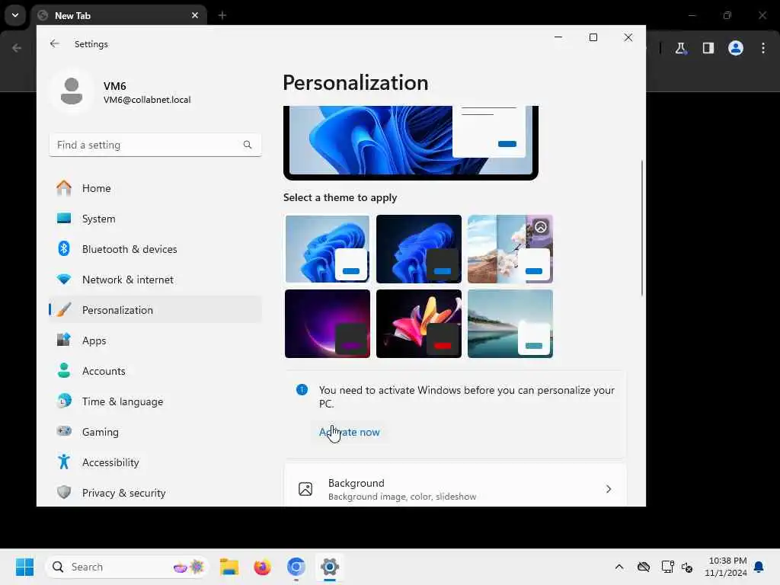Image resolution: width=780 pixels, height=585 pixels.
Task: Open System settings page
Action: tap(155, 219)
